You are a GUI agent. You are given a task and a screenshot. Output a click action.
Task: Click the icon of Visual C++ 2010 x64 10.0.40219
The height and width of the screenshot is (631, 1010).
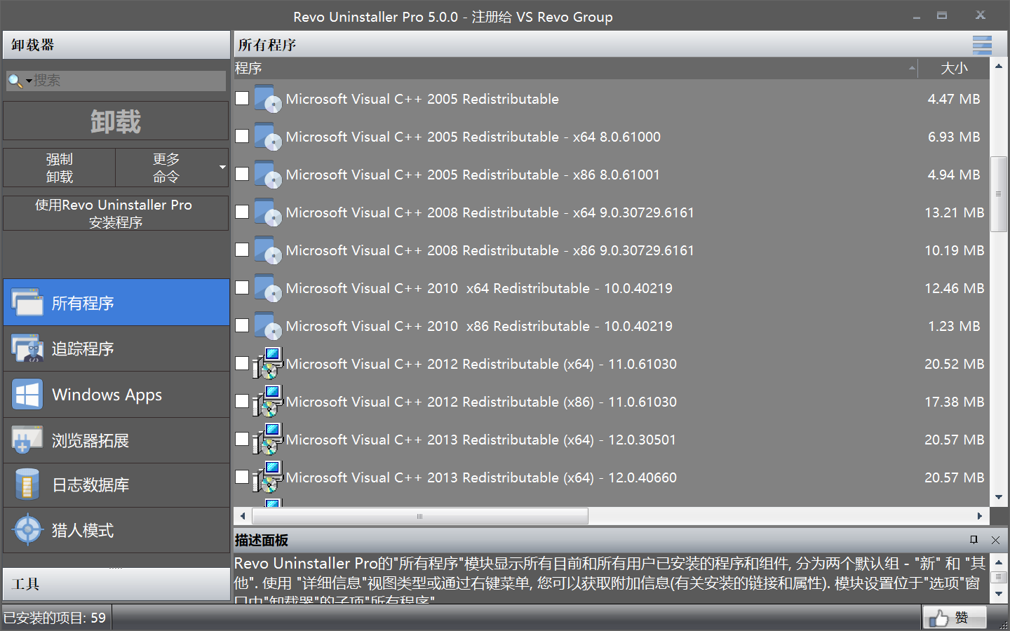(268, 288)
